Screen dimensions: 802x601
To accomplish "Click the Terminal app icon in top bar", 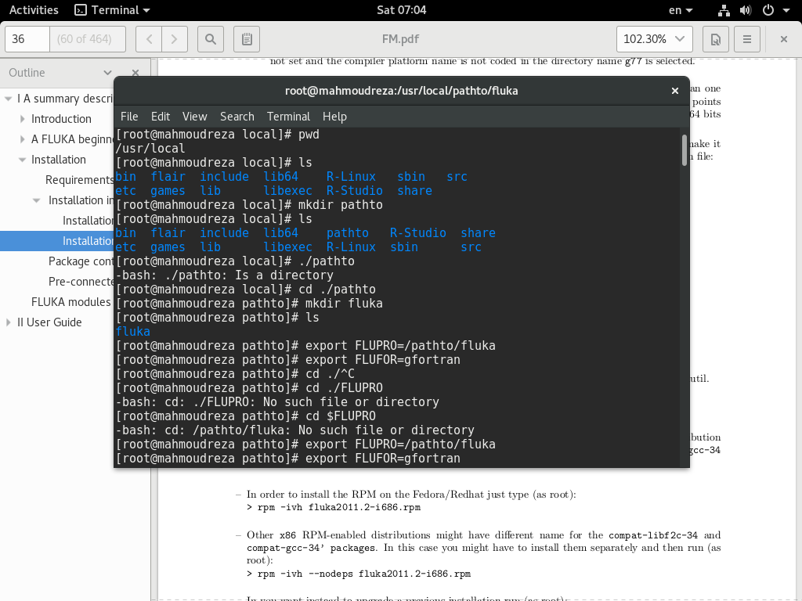I will tap(81, 10).
